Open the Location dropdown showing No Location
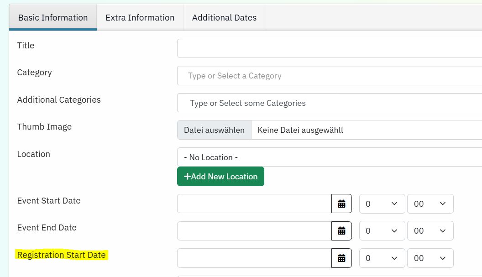 329,157
